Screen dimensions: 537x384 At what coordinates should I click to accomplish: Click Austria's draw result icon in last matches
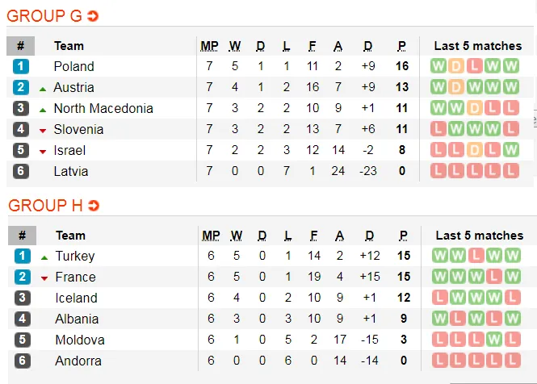coord(457,87)
